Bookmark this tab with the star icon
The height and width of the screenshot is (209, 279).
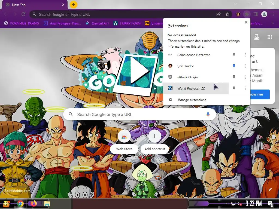click(227, 14)
